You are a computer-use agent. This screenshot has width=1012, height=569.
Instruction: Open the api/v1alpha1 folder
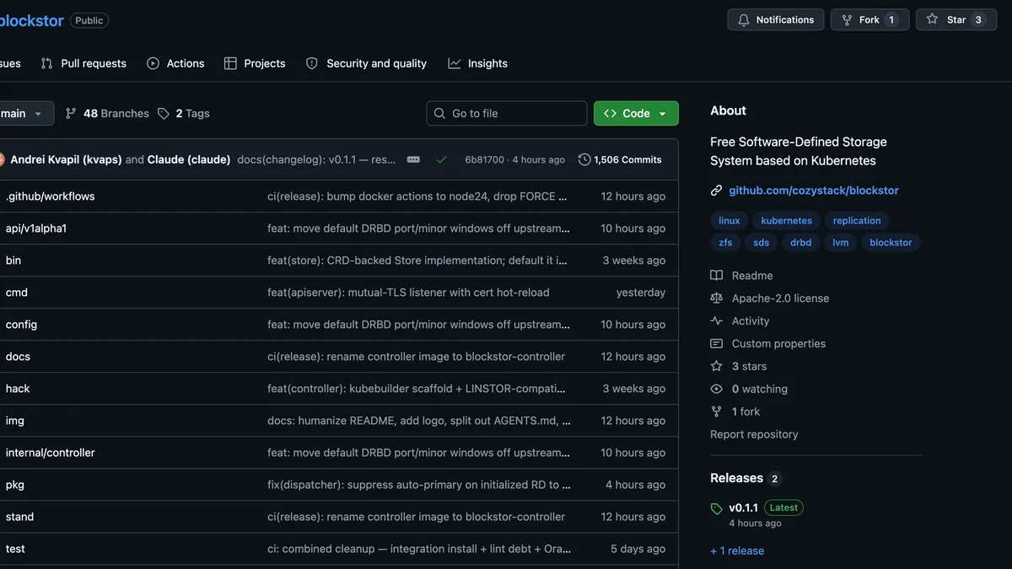tap(36, 228)
